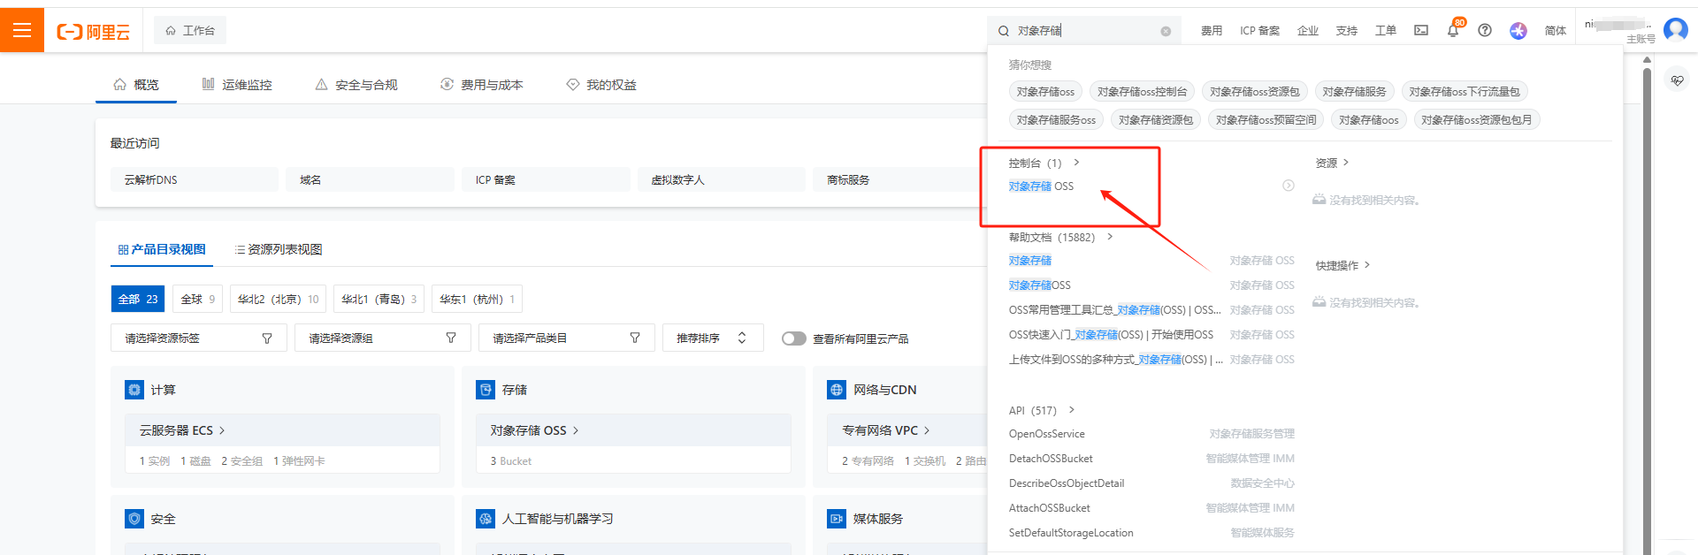This screenshot has width=1698, height=555.
Task: Open the 推荐排序 sort dropdown
Action: click(713, 338)
